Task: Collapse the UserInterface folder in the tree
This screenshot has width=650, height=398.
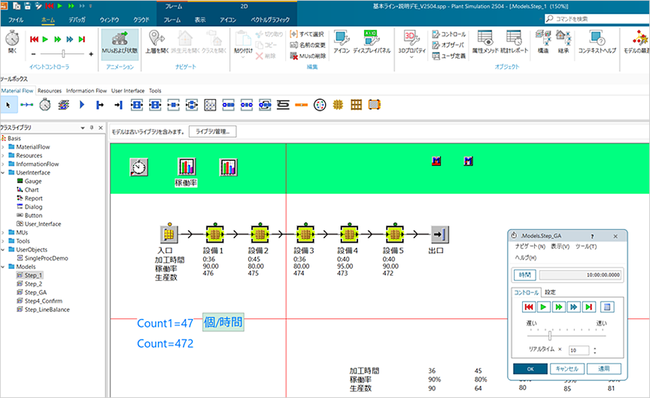Action: coord(4,173)
